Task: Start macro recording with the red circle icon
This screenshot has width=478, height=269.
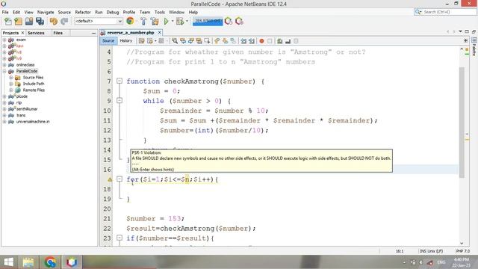Action: (x=261, y=41)
